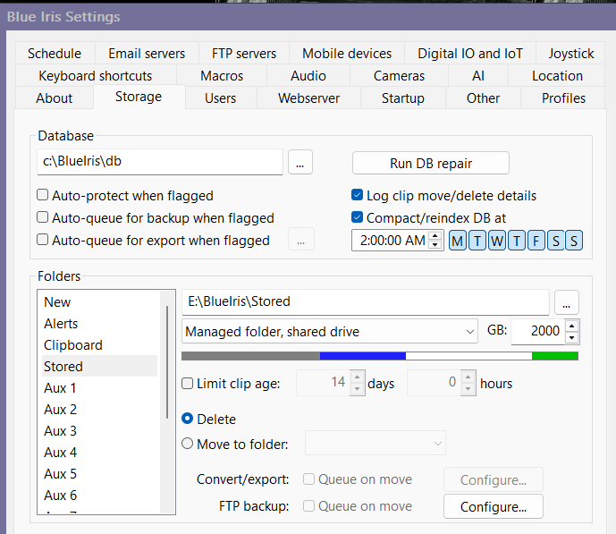The height and width of the screenshot is (534, 616).
Task: Click the storage usage color bar
Action: point(379,356)
